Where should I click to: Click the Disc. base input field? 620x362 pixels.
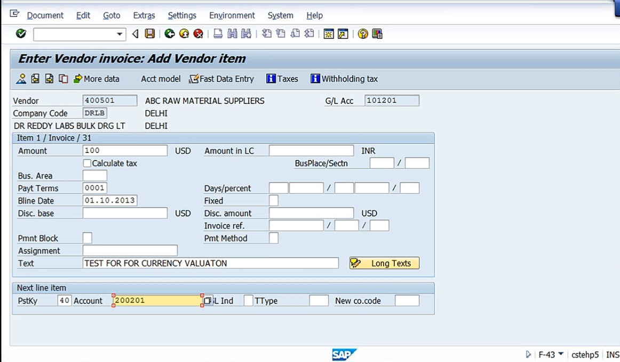click(x=125, y=213)
